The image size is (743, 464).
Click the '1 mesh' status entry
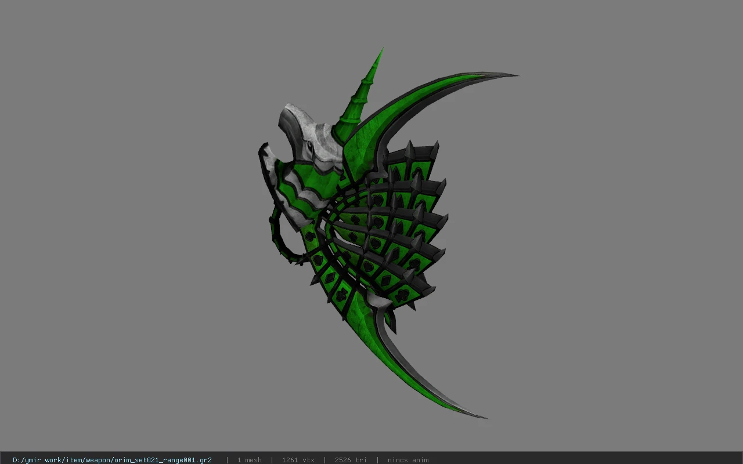(249, 460)
